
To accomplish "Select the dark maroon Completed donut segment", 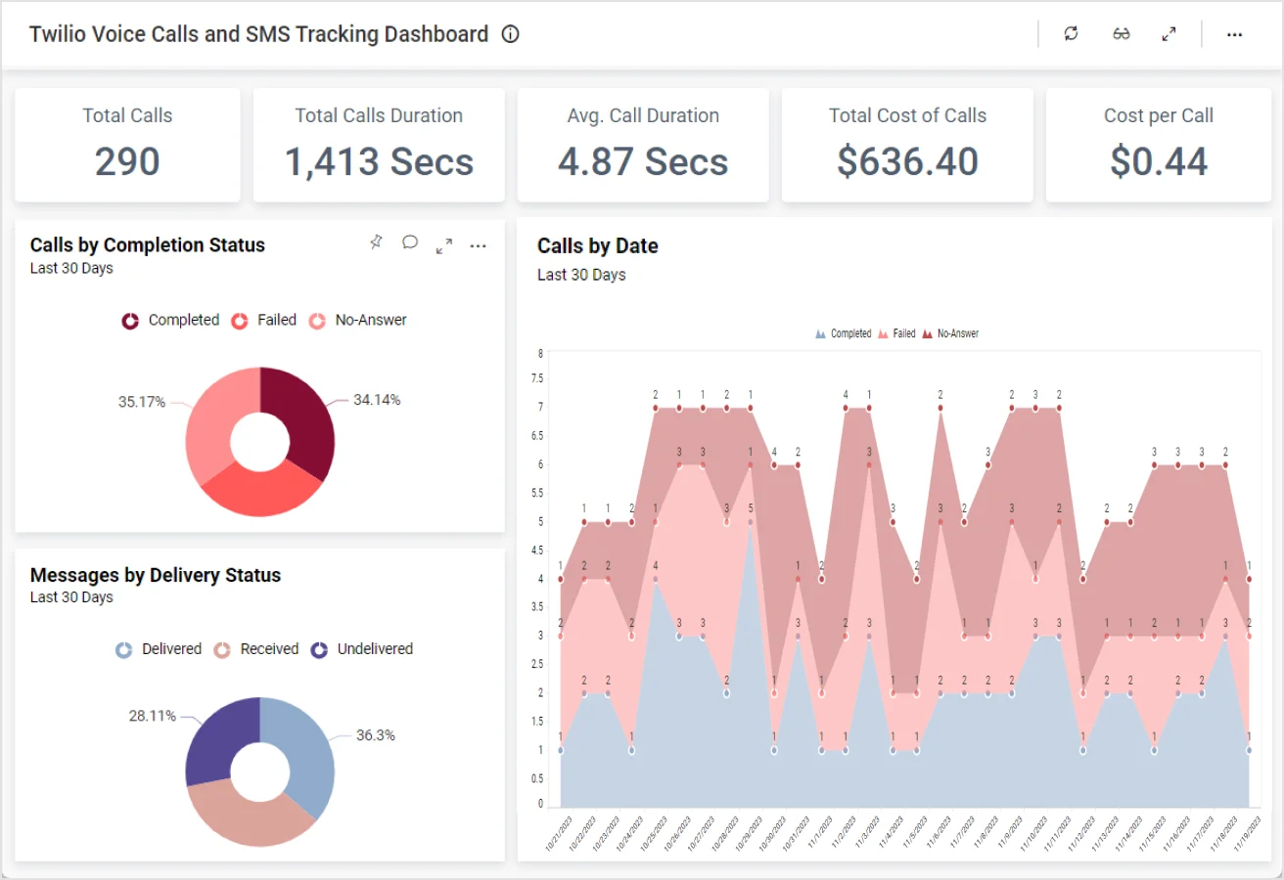I will pyautogui.click(x=303, y=420).
